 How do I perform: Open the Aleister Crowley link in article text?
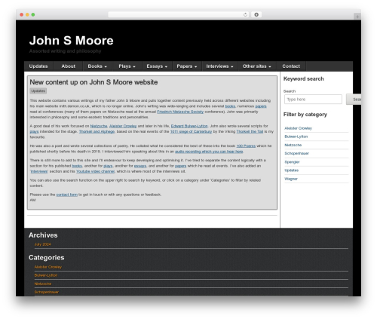click(123, 126)
